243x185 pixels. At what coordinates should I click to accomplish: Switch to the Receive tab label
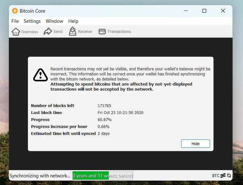pos(85,32)
